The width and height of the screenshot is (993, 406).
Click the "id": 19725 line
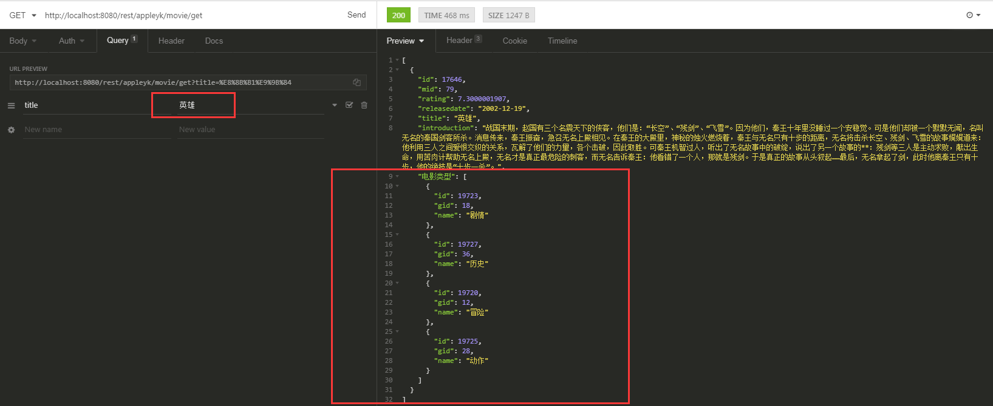tap(458, 341)
